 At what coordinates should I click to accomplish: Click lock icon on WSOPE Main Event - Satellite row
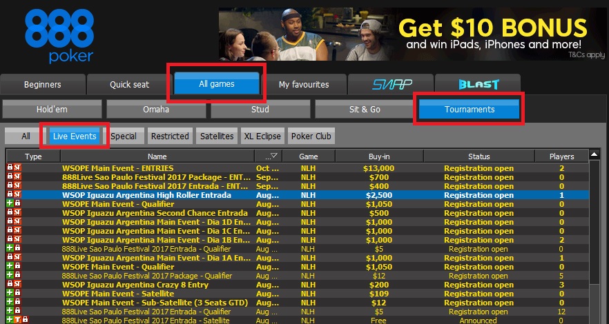[17, 294]
